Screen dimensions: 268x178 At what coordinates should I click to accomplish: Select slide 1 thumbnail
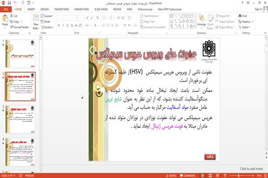tap(20, 54)
